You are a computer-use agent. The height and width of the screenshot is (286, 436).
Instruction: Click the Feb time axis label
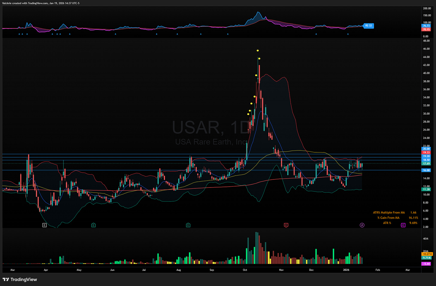(x=378, y=270)
